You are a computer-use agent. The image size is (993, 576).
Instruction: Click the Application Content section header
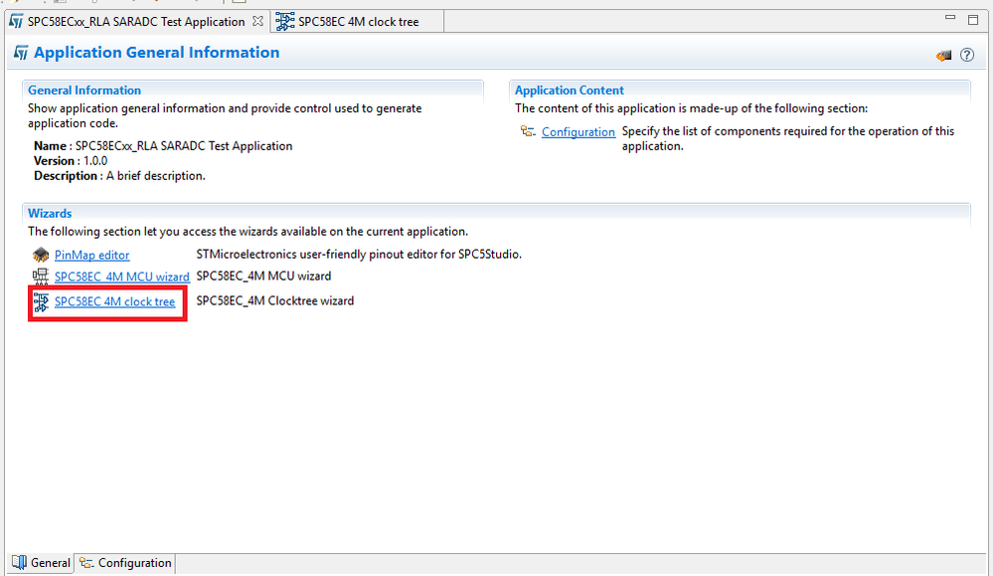click(x=570, y=90)
